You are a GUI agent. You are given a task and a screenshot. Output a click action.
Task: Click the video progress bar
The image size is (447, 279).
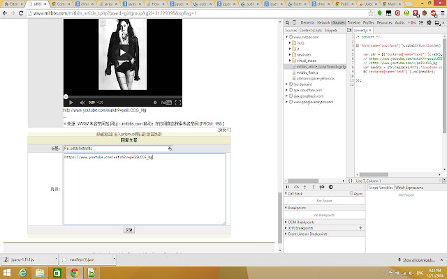[123, 97]
